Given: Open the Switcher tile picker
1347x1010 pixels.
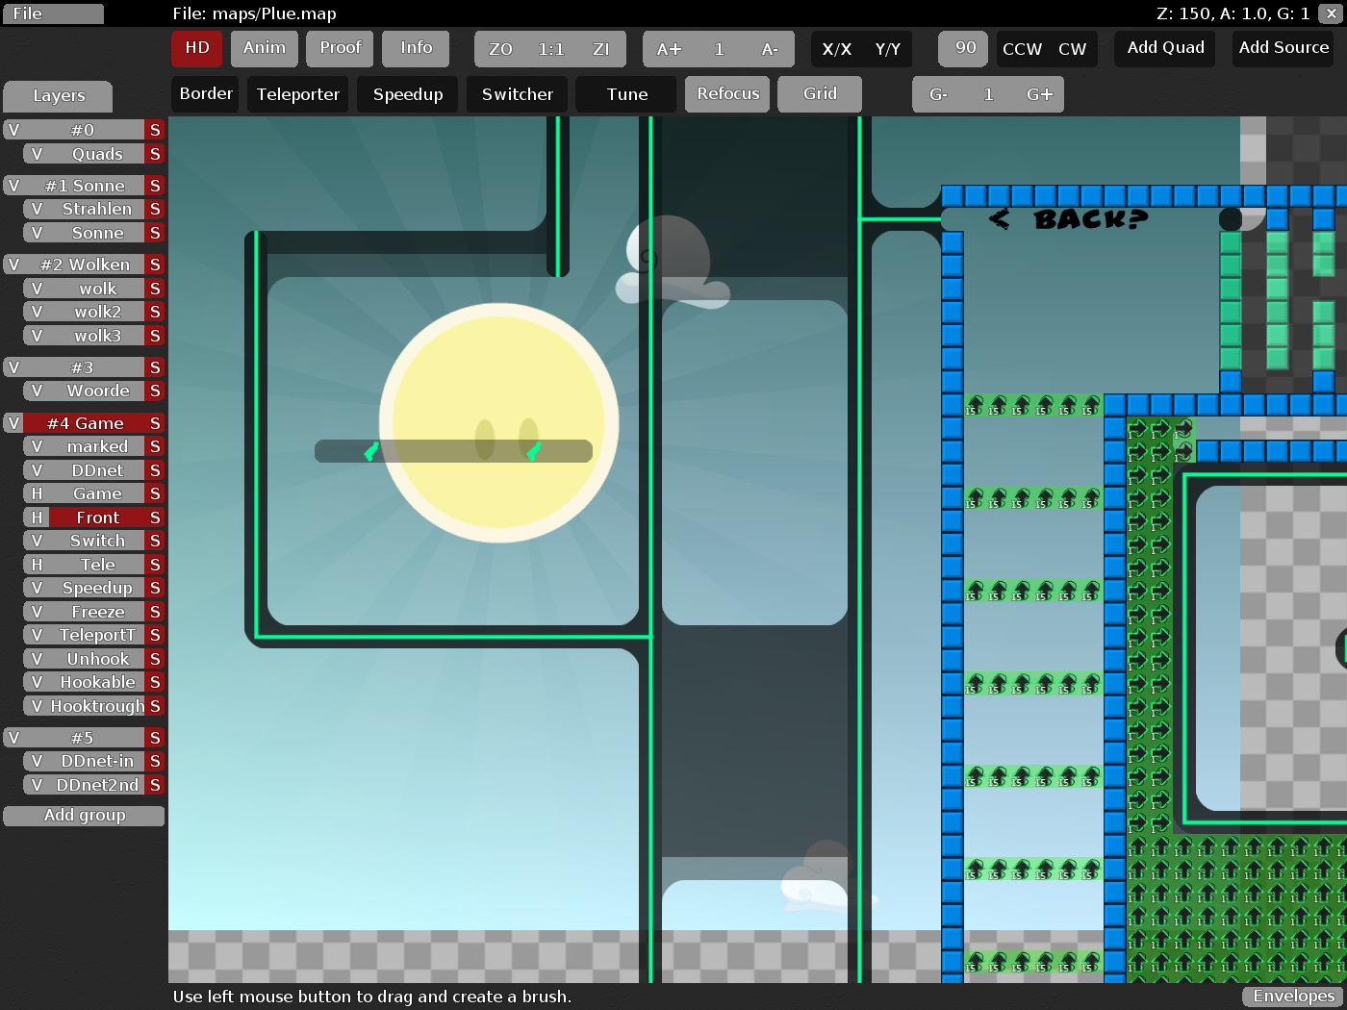Looking at the screenshot, I should (517, 94).
